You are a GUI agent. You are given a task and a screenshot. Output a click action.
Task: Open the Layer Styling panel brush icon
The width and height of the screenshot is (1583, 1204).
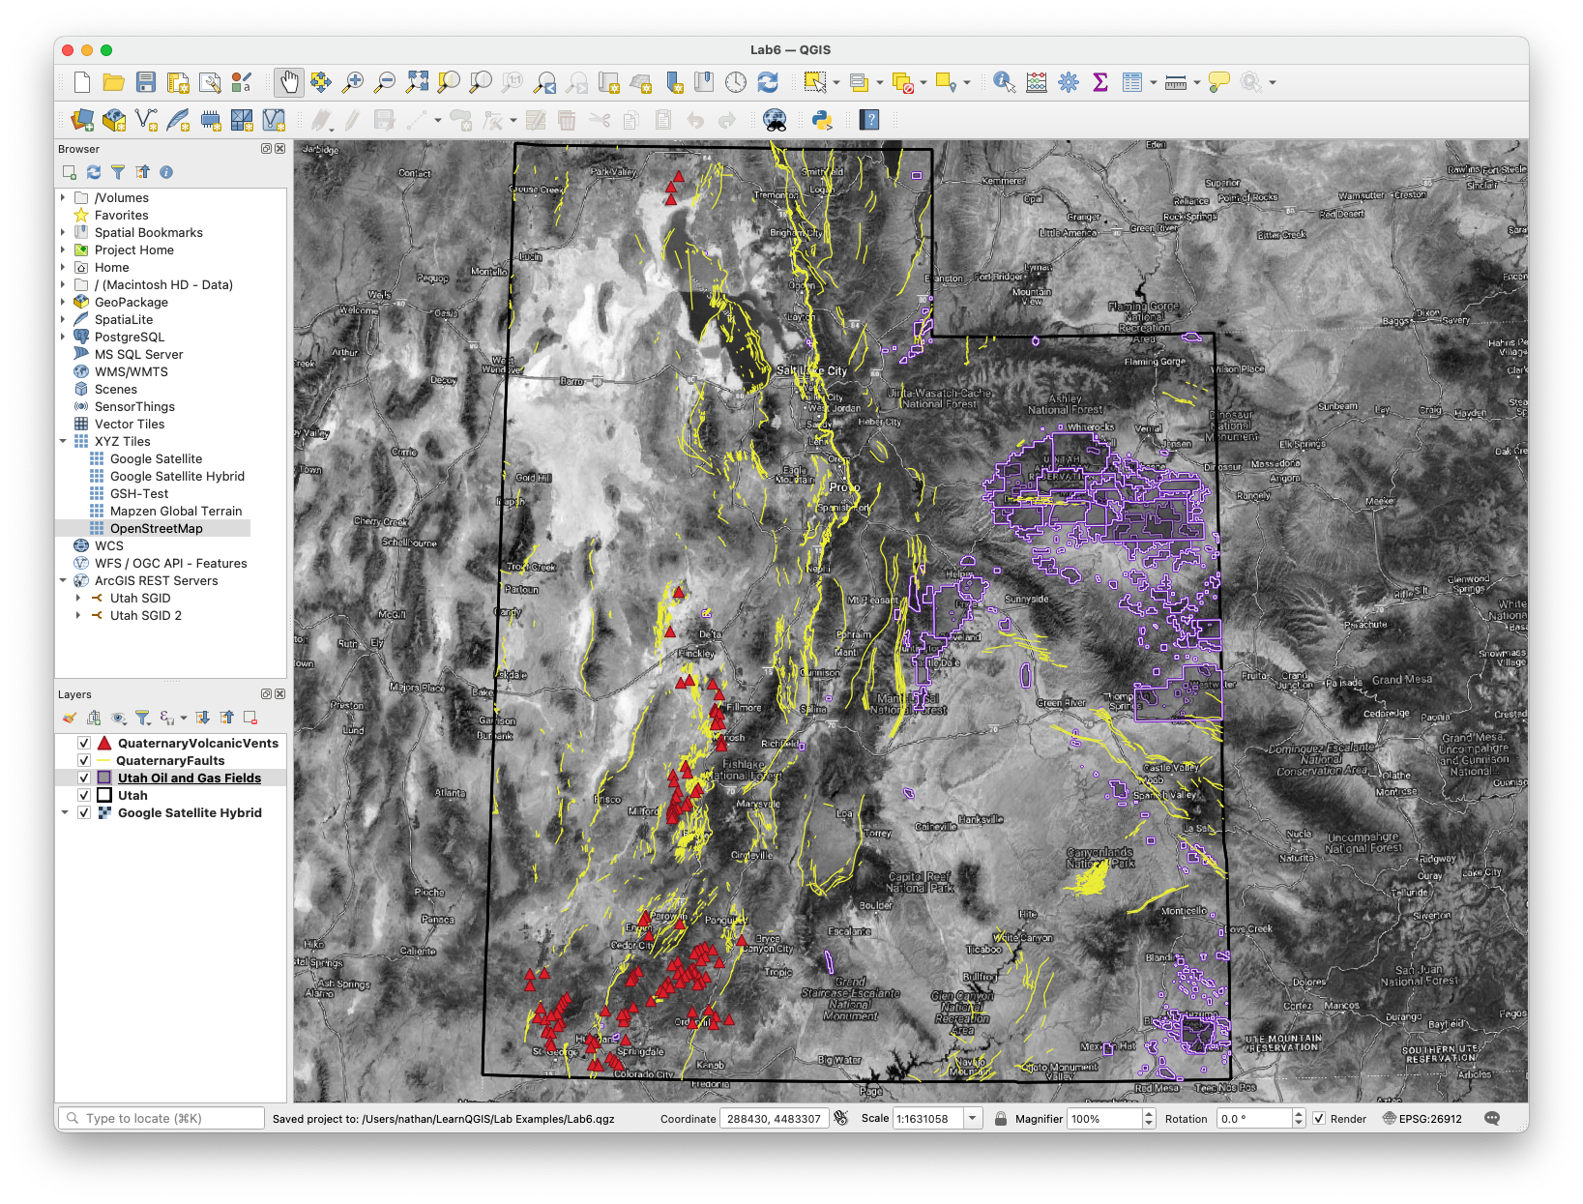(x=69, y=718)
